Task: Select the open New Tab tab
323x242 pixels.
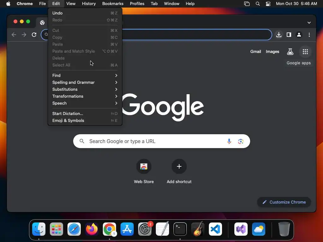Action: click(x=43, y=23)
